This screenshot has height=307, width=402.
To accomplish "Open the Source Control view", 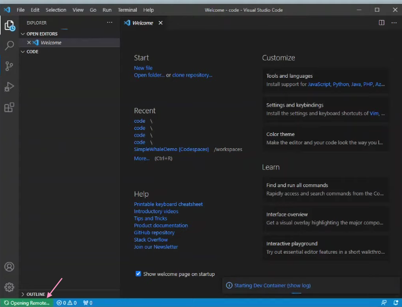I will (9, 66).
